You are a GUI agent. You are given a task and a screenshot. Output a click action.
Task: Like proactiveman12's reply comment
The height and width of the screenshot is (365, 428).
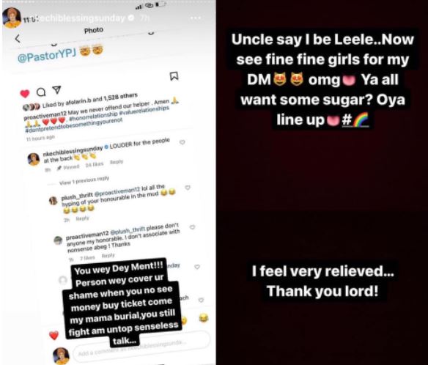(x=192, y=227)
